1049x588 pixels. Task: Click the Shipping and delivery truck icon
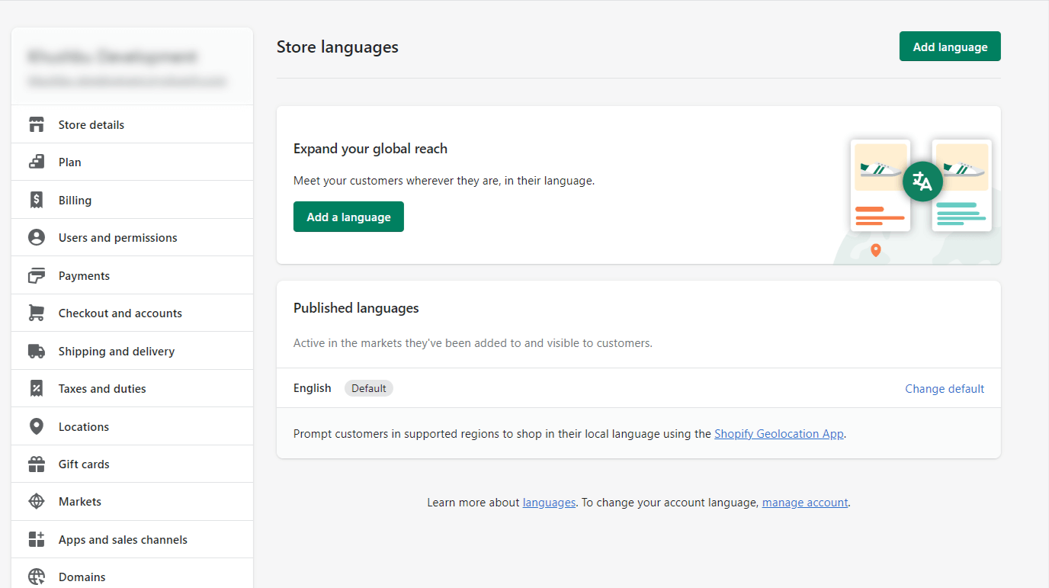coord(37,350)
